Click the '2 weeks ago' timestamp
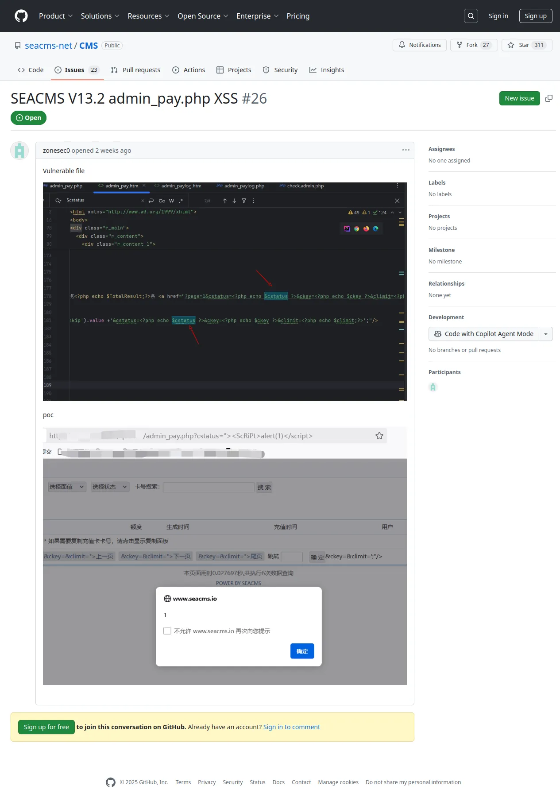This screenshot has height=797, width=560. [113, 151]
